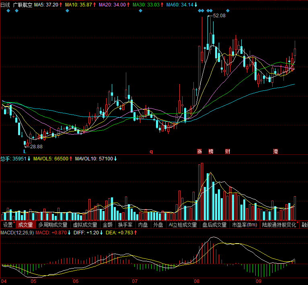Click the blue L marker icon
Screen dimensions: 308x285
[x=25, y=152]
